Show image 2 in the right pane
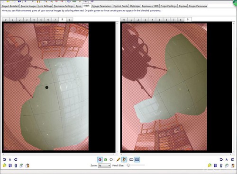237x174 pixels. pyautogui.click(x=138, y=20)
